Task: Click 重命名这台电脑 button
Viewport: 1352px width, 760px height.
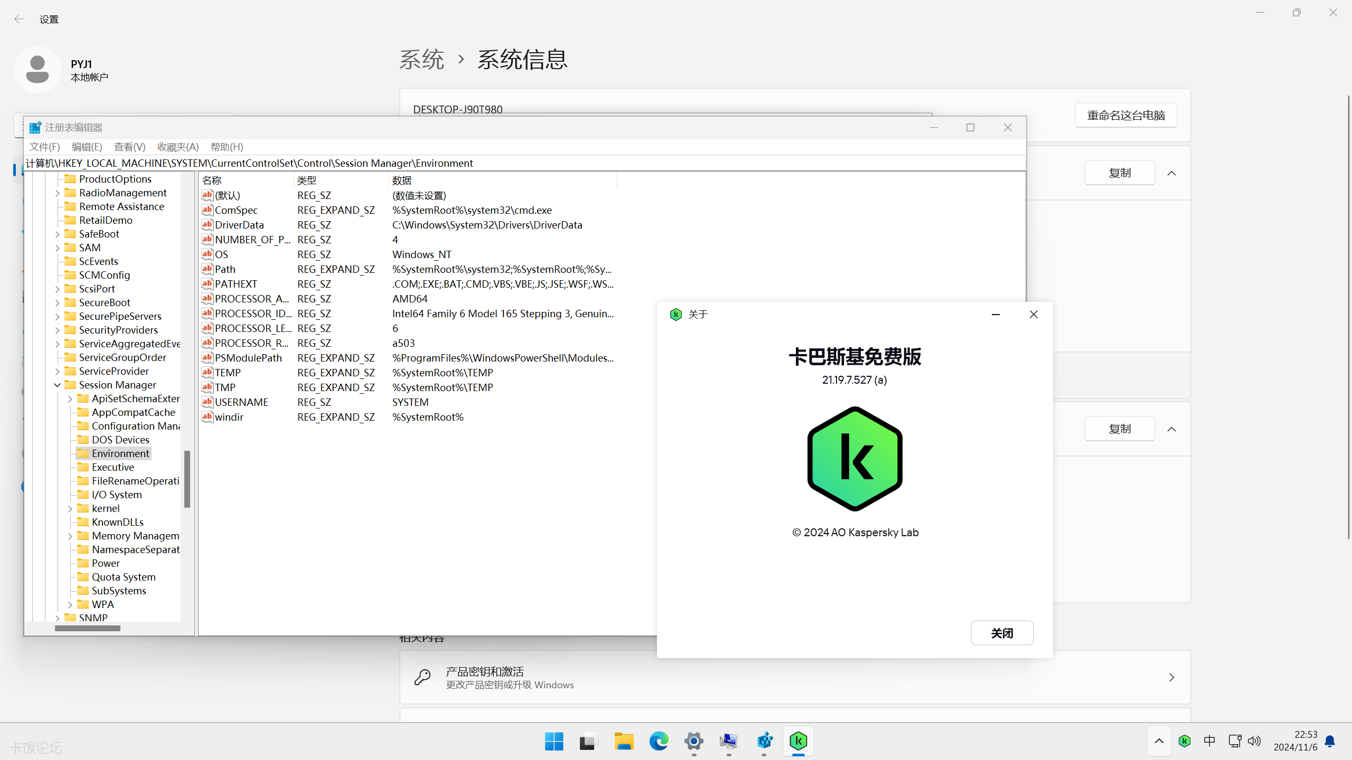Action: (1126, 115)
